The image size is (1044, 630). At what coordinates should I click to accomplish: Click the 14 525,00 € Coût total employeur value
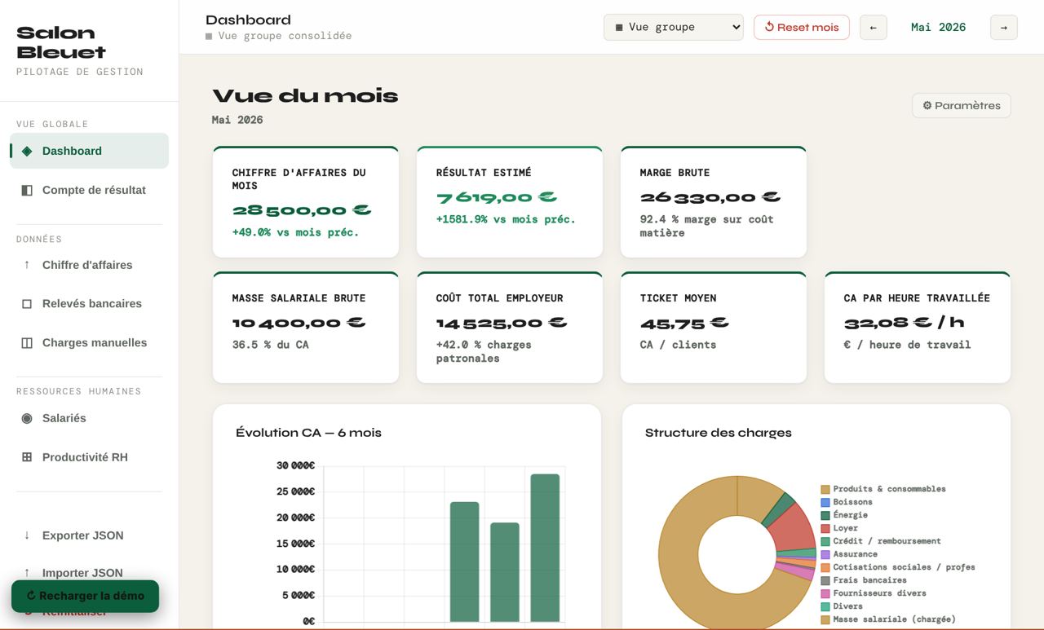click(502, 323)
